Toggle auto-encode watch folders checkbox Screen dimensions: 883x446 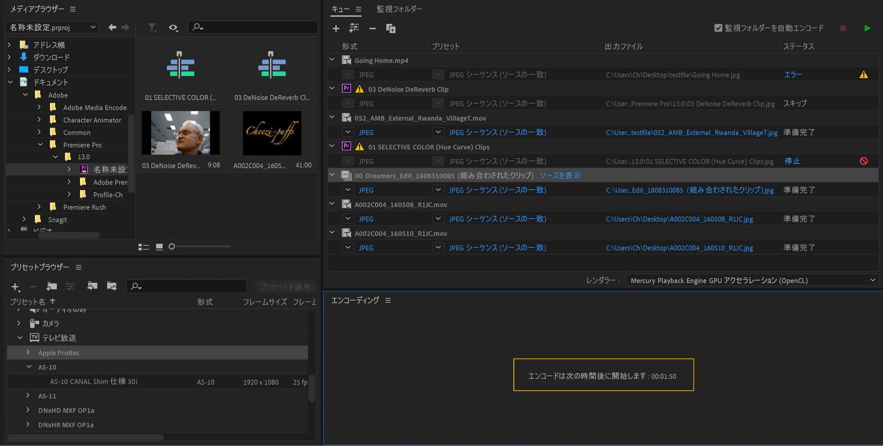click(x=718, y=28)
